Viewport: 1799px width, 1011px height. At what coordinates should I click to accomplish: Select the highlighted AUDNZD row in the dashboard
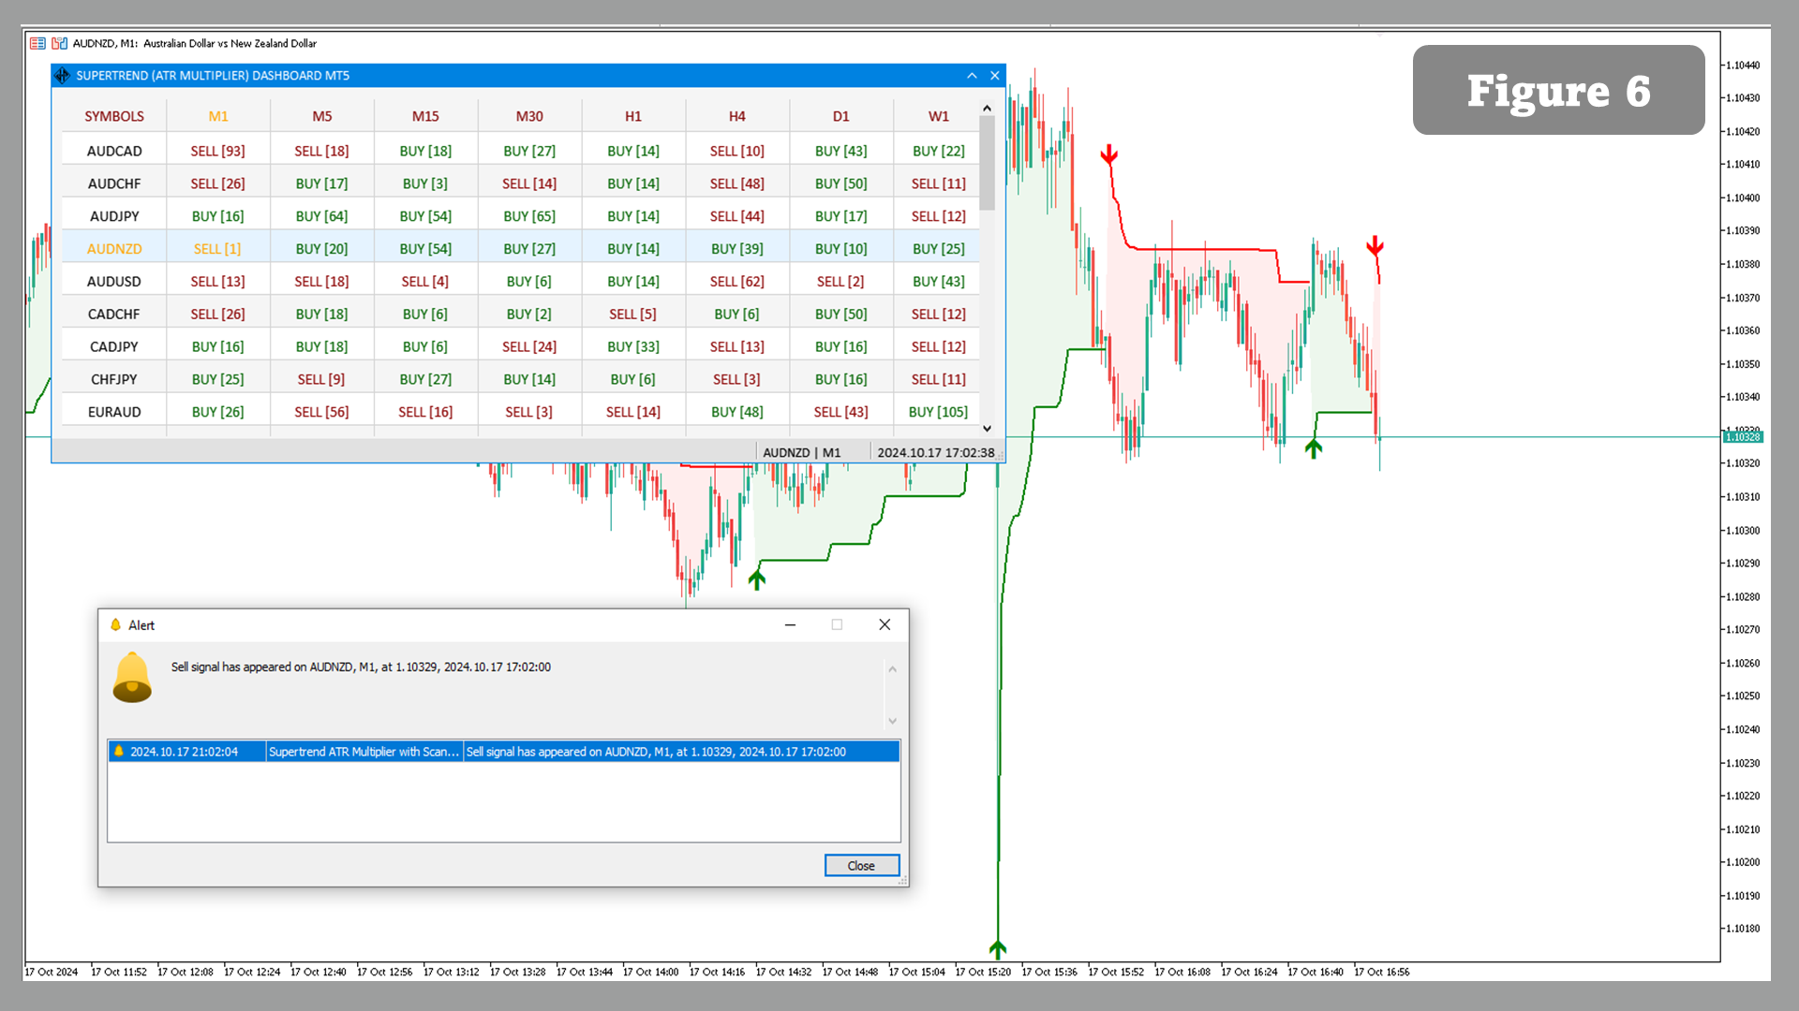pos(114,248)
